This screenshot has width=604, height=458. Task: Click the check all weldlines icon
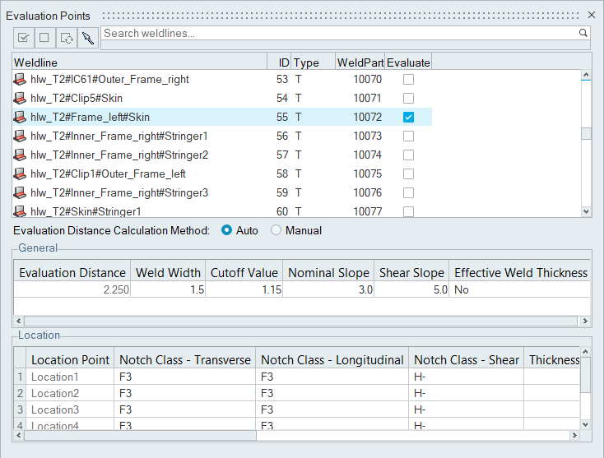tap(24, 37)
